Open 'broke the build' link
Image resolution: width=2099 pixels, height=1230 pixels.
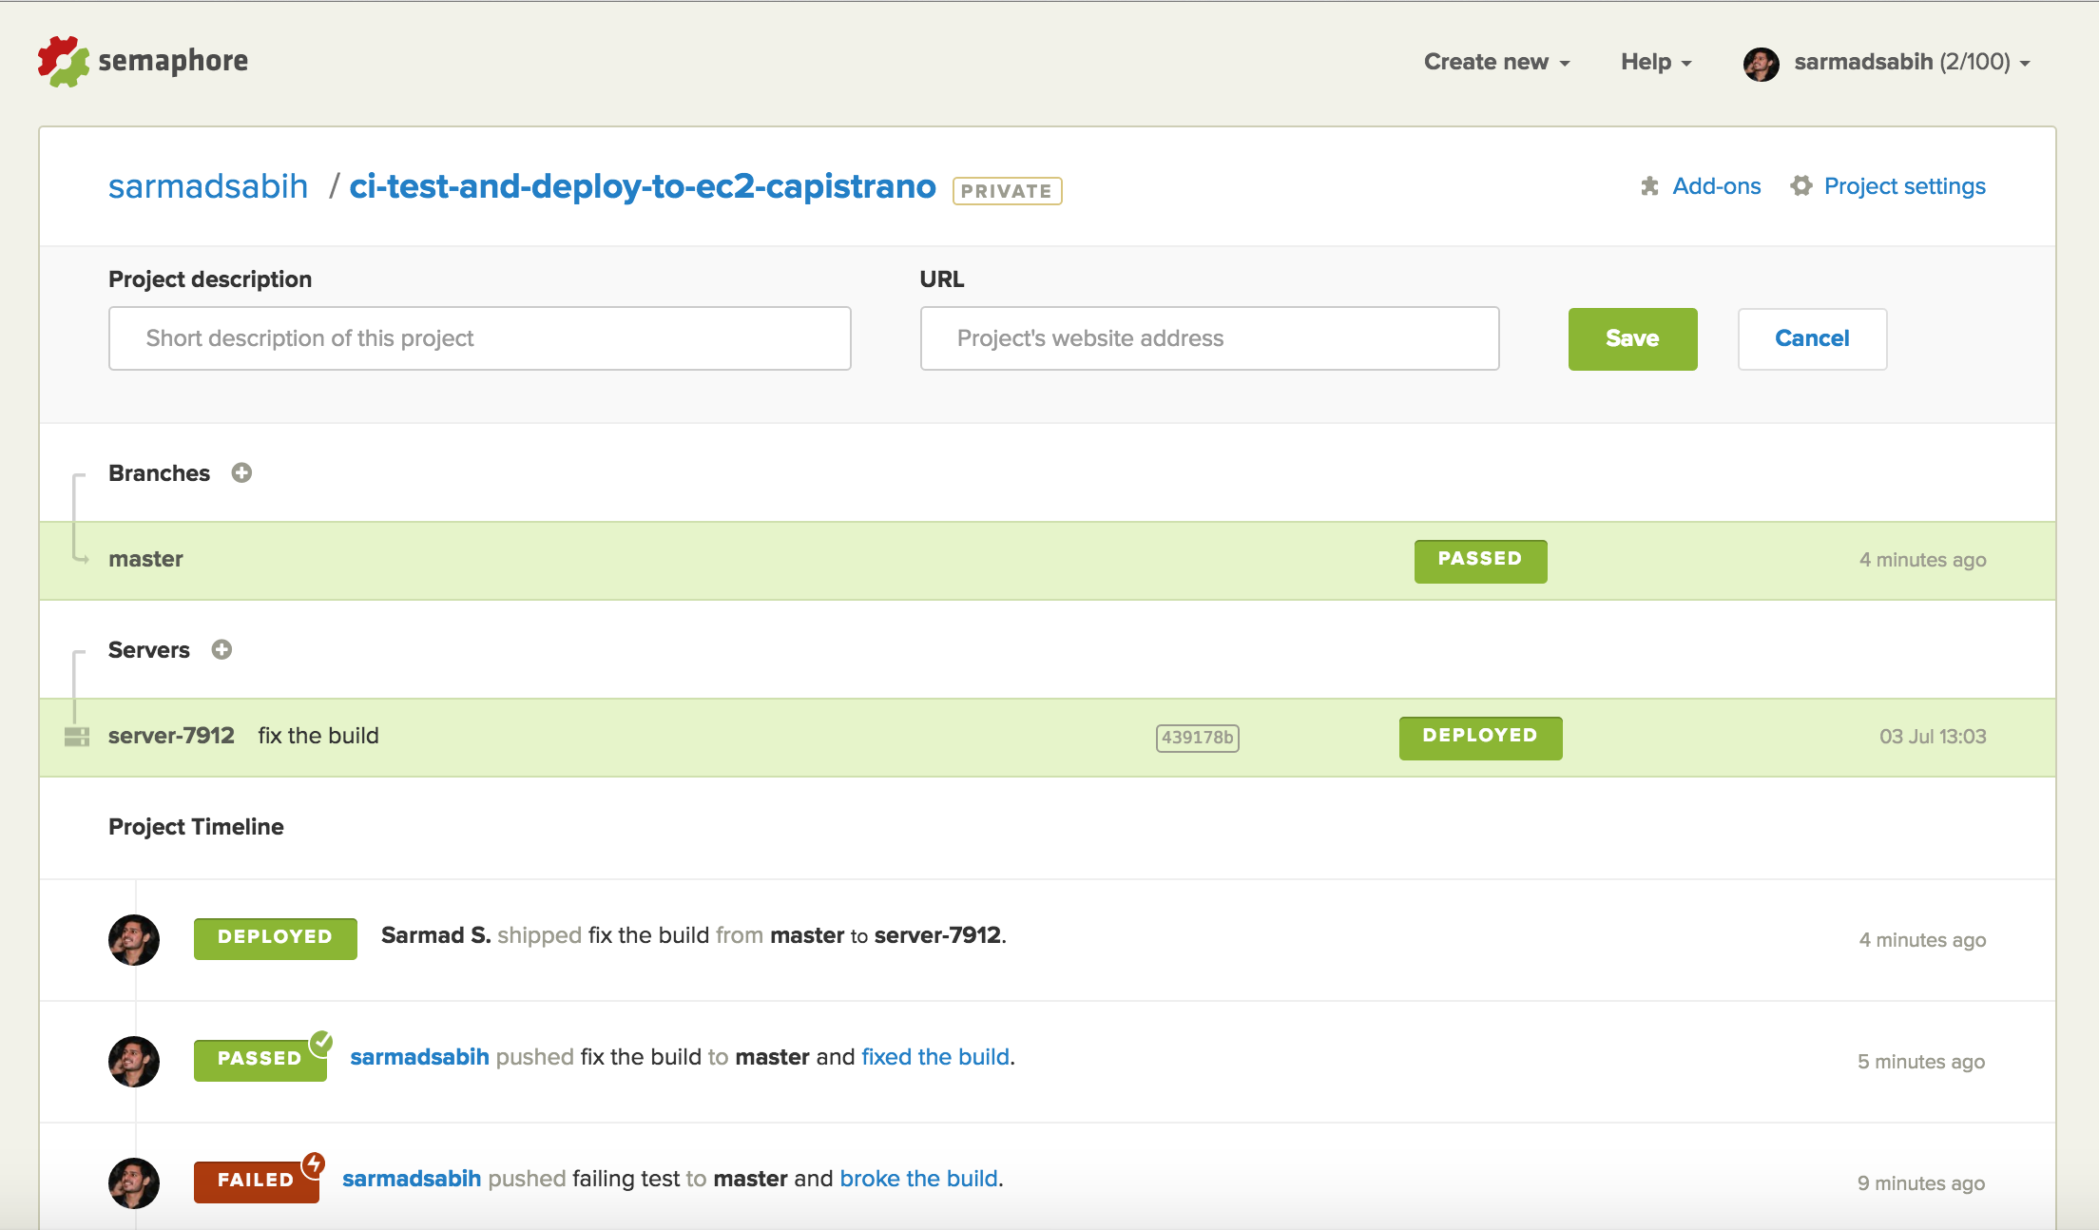point(919,1179)
